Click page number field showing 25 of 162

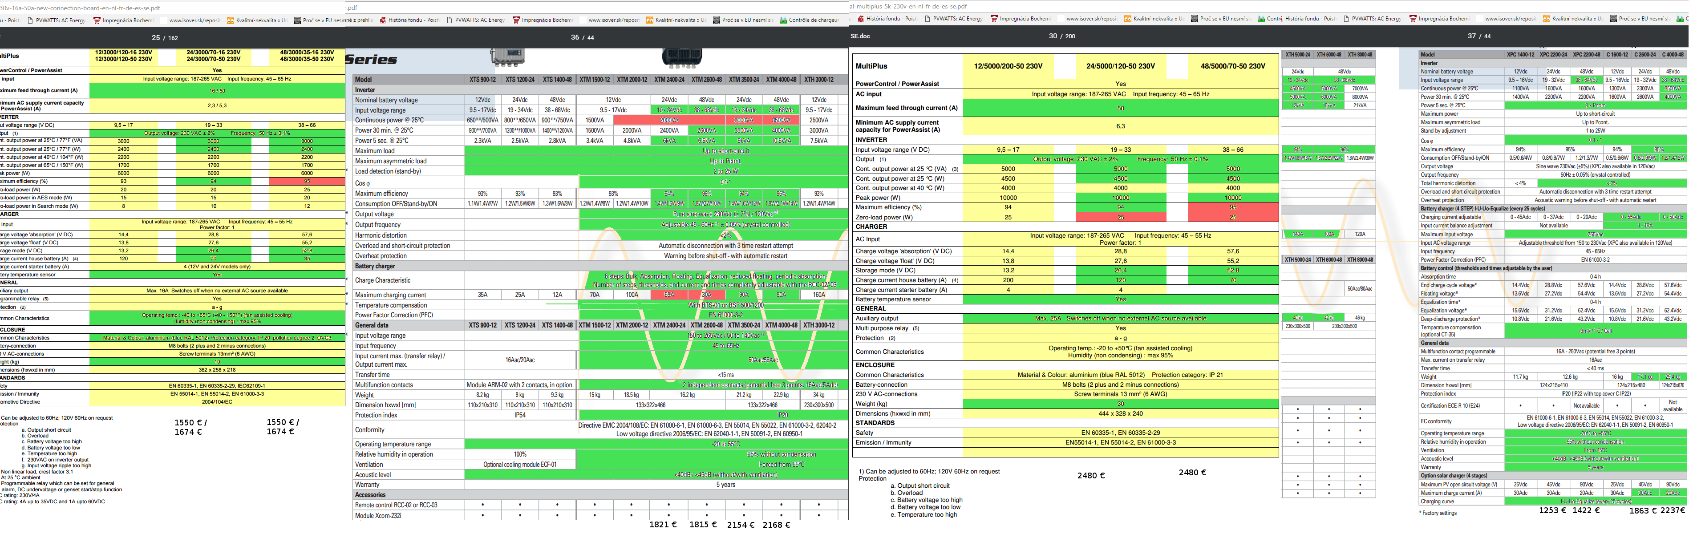155,37
